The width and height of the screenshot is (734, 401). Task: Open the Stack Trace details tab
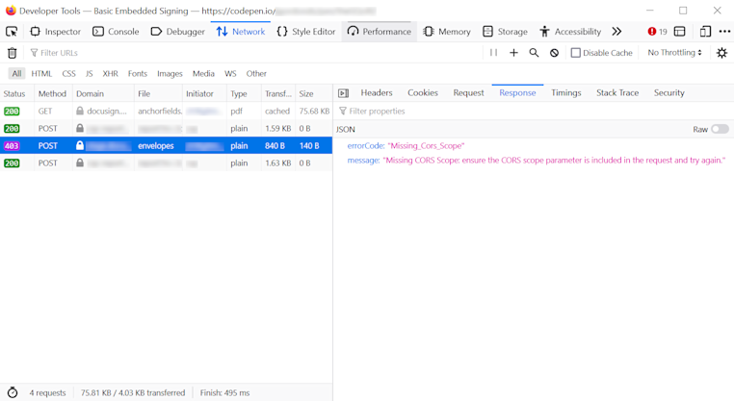(617, 93)
